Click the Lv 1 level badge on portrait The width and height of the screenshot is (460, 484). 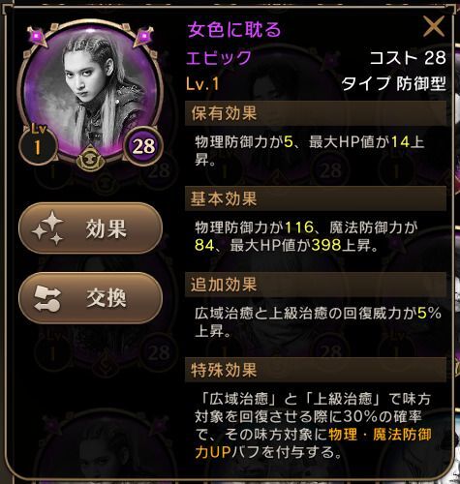tap(38, 144)
